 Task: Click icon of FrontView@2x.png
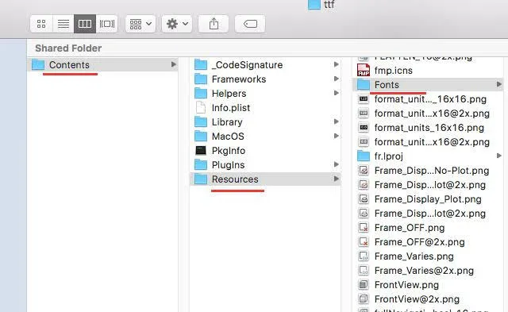(x=364, y=299)
